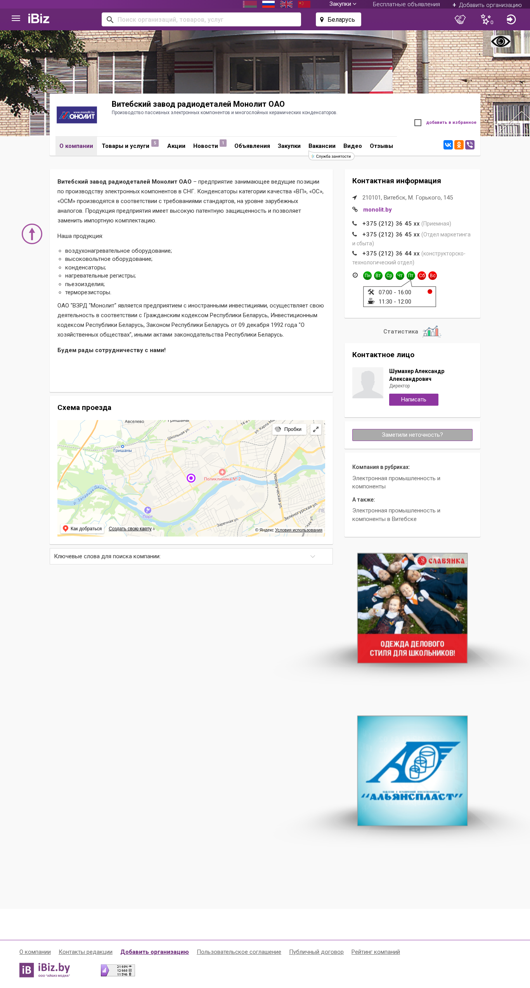Open the Беларусь region selector
Viewport: 530px width, 988px height.
point(338,19)
